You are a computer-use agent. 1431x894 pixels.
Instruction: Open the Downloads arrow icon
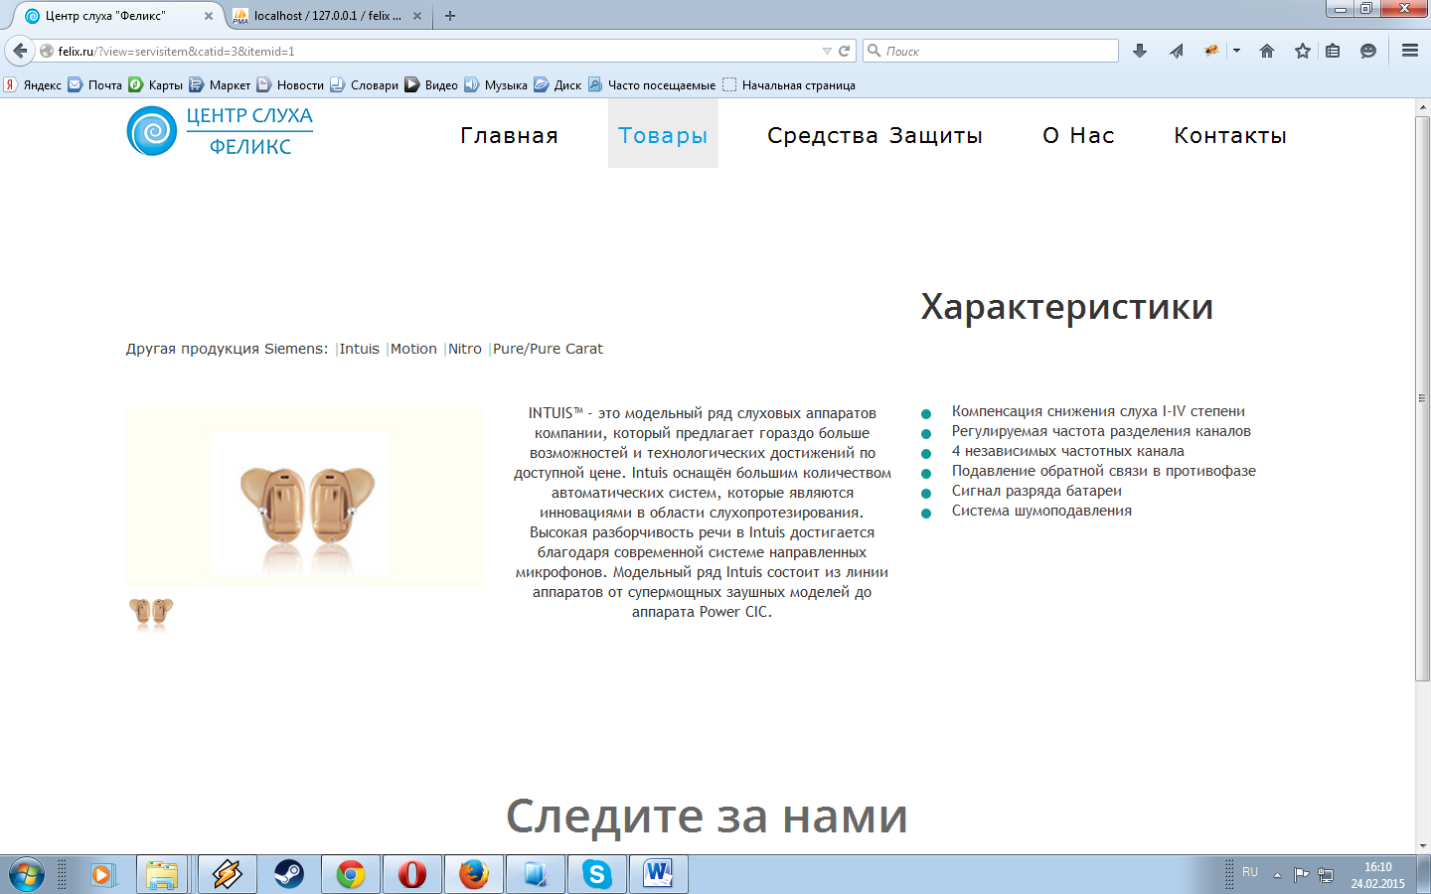(x=1140, y=51)
